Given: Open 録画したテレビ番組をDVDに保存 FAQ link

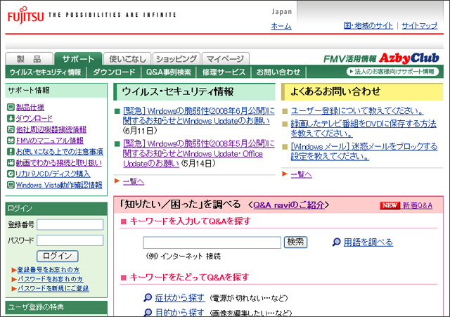Looking at the screenshot, I should (x=364, y=129).
